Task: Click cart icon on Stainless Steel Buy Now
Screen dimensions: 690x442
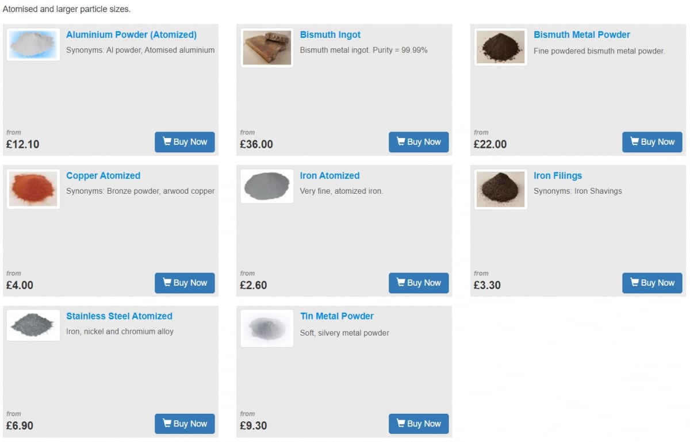Action: pyautogui.click(x=167, y=423)
